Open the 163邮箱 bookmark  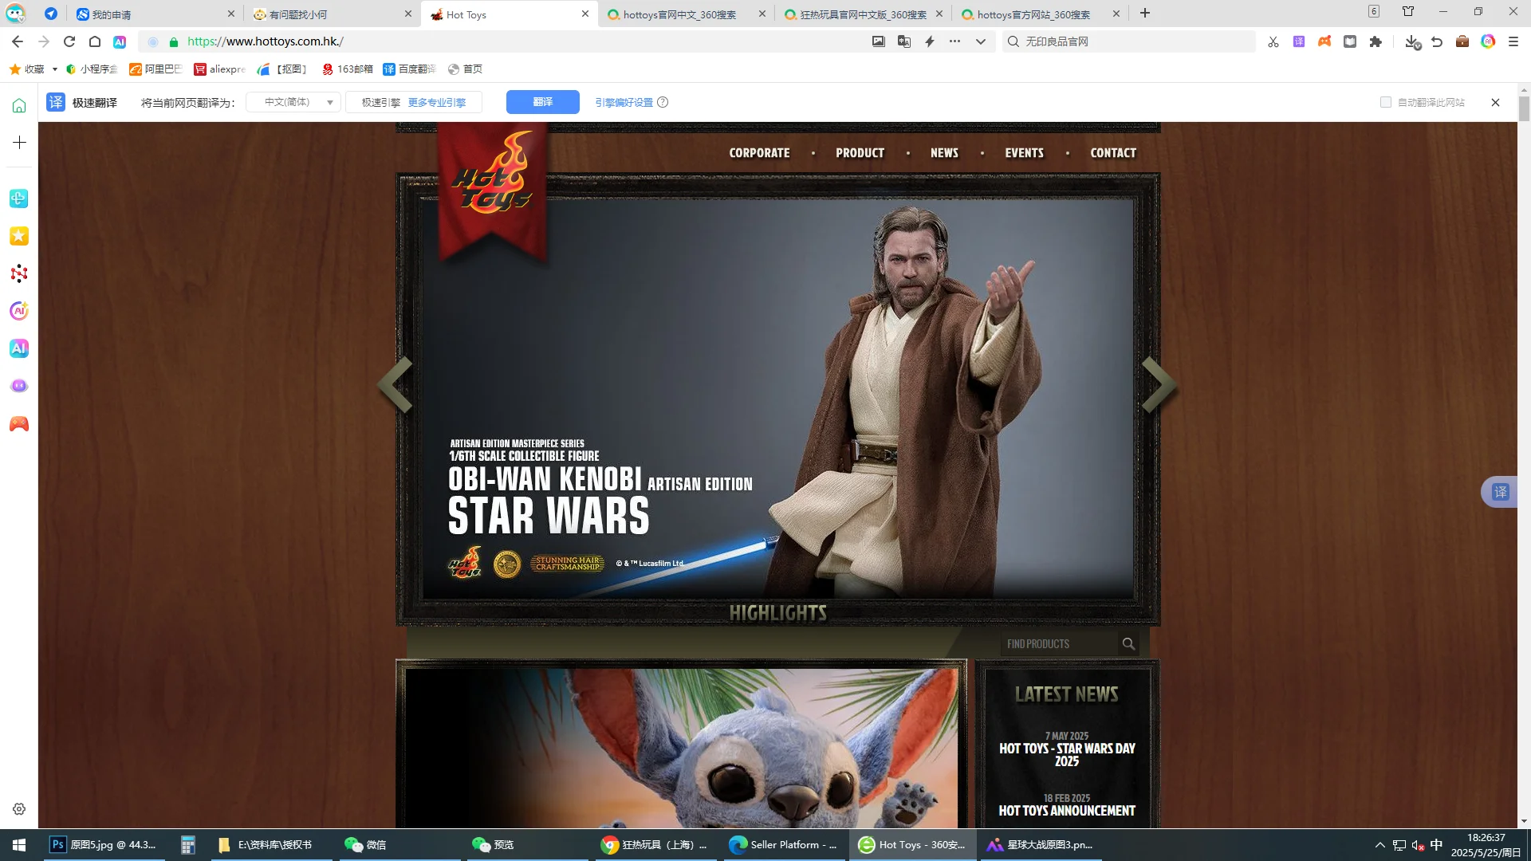(347, 69)
